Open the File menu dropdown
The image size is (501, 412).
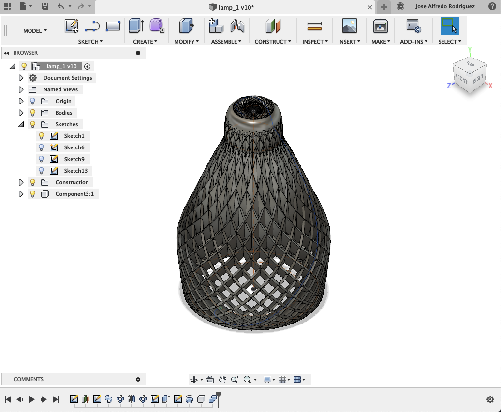(x=26, y=6)
